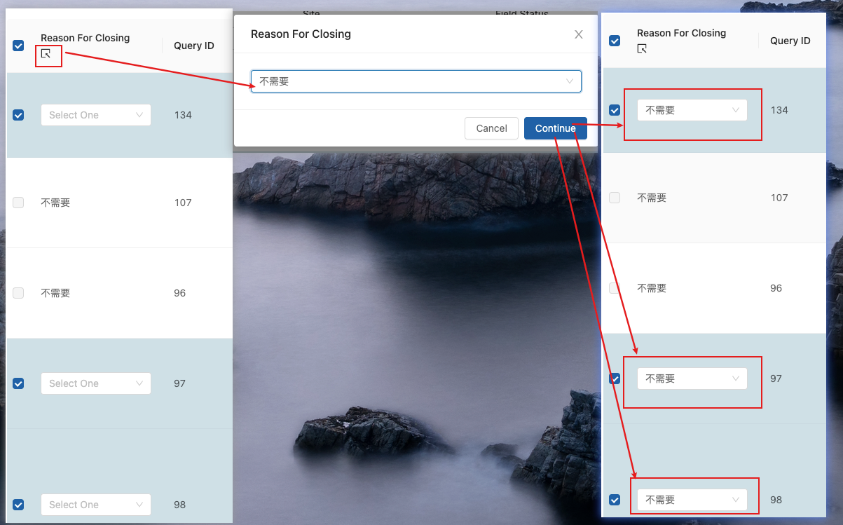Click row 96 checkbox in left table
This screenshot has width=843, height=525.
click(18, 293)
